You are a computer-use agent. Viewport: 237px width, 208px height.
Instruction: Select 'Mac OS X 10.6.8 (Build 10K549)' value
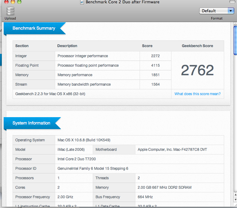tap(84, 140)
